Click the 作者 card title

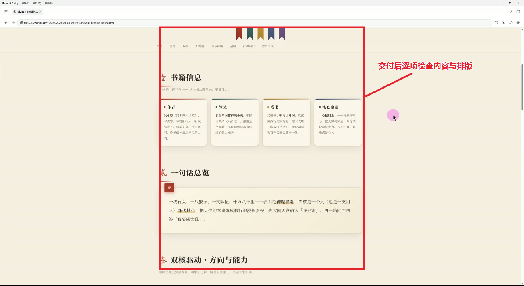171,107
